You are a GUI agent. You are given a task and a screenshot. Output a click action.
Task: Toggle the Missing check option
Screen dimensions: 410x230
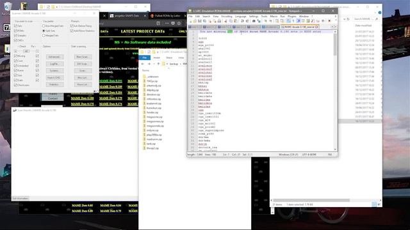[x=15, y=56]
